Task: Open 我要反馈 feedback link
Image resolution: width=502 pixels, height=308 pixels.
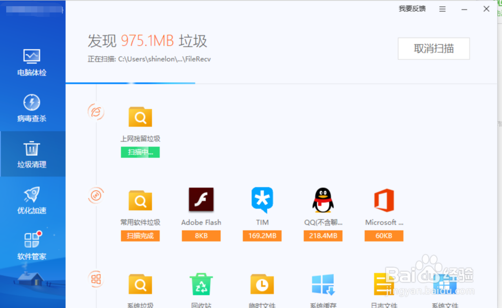Action: 412,9
